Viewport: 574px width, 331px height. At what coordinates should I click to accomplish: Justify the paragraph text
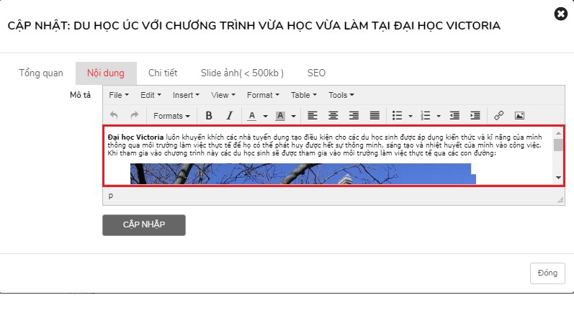coord(375,115)
